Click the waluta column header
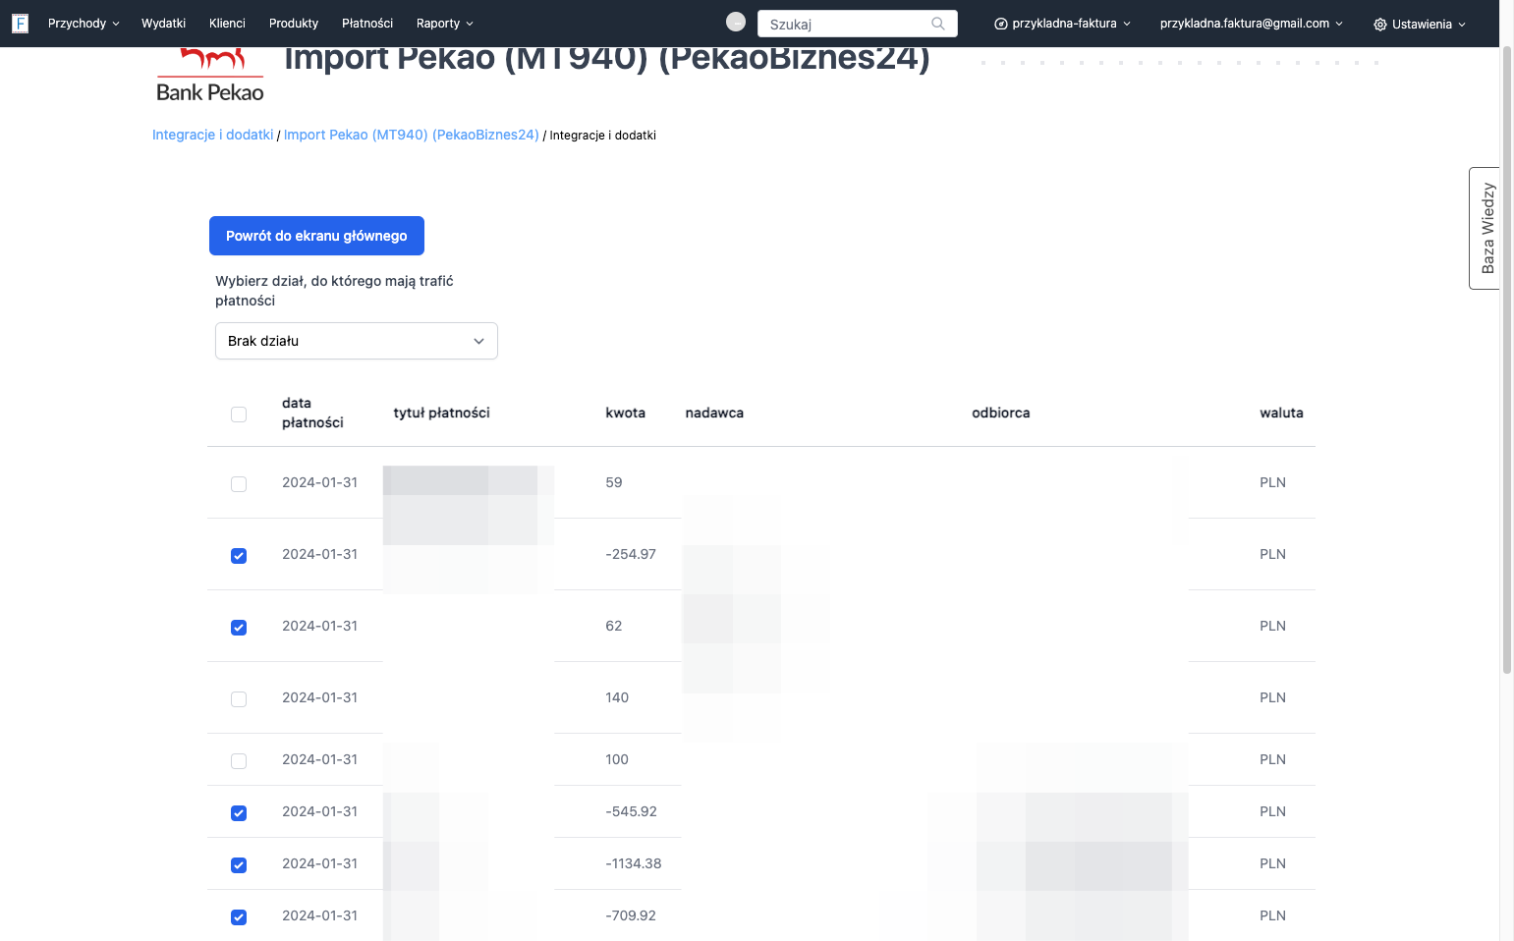This screenshot has height=941, width=1514. pos(1281,413)
